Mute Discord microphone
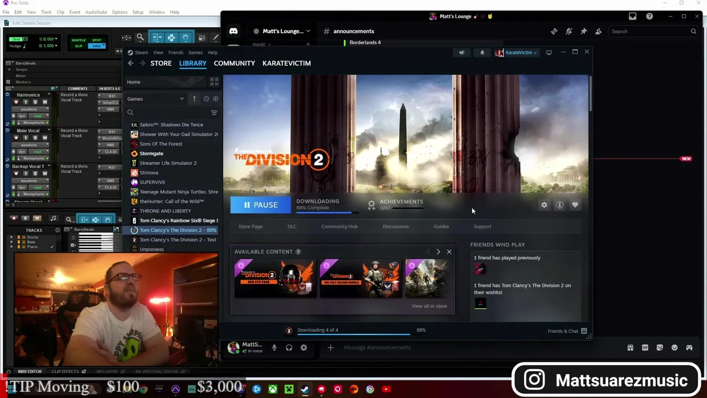This screenshot has width=707, height=398. 274,348
